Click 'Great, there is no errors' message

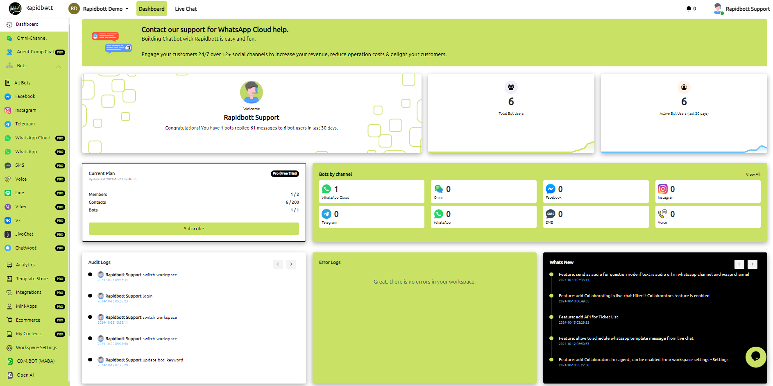424,282
